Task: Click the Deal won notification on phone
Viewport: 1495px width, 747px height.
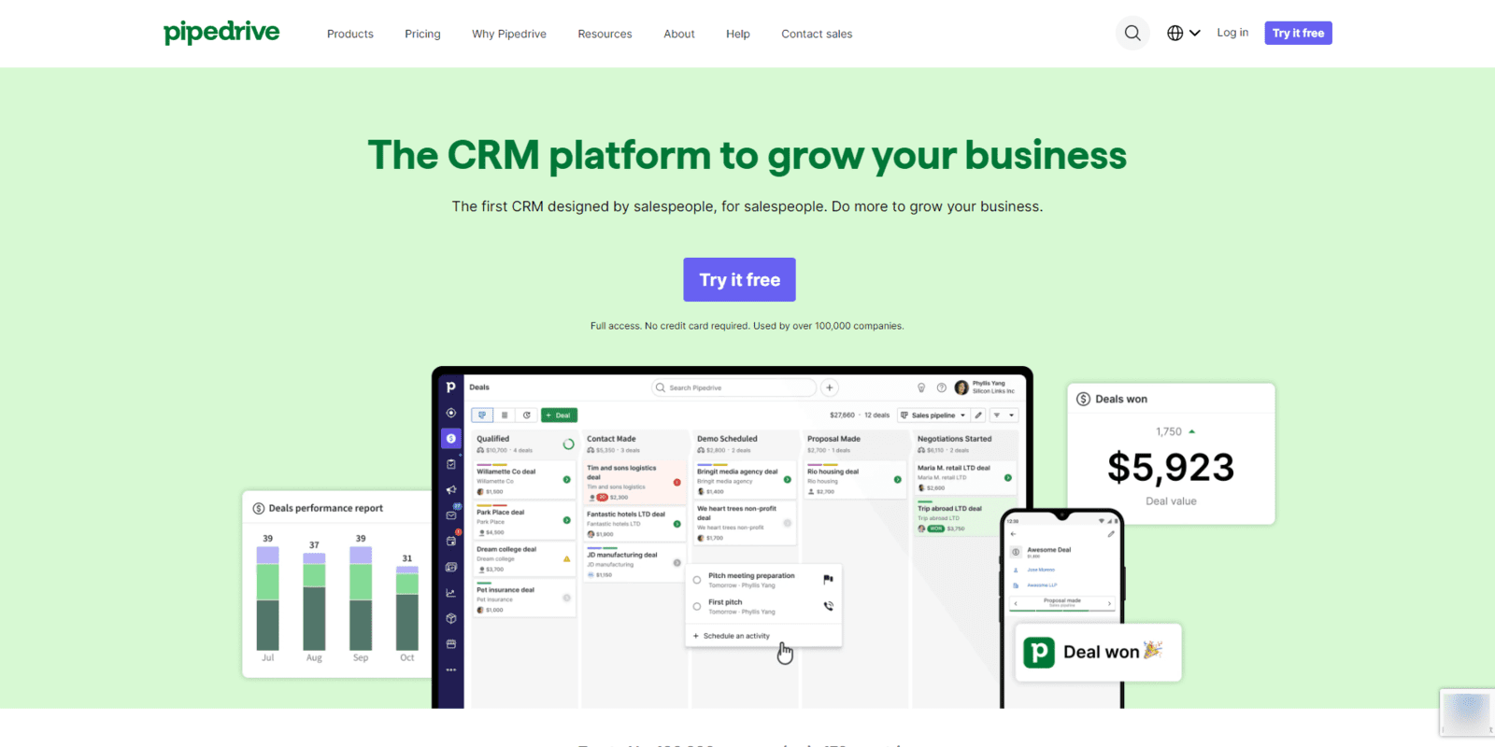Action: click(x=1098, y=652)
